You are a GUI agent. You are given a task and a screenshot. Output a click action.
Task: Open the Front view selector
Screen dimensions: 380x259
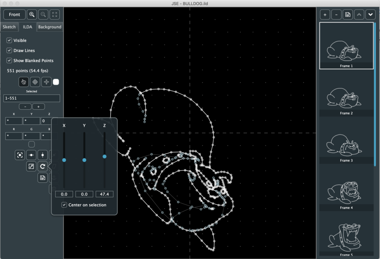tap(14, 14)
